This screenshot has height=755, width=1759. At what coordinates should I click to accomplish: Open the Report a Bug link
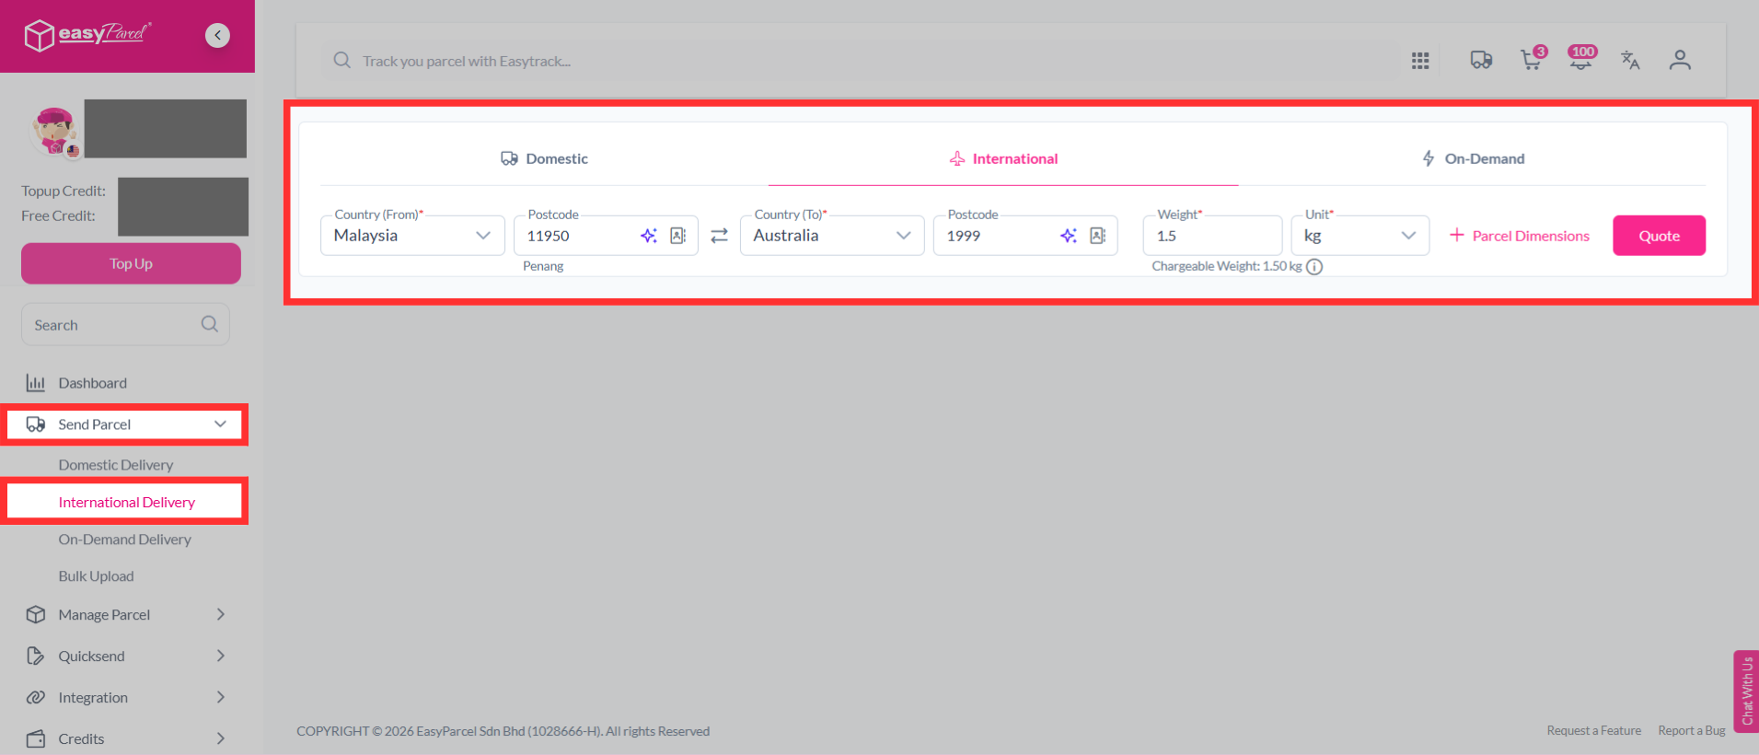(x=1692, y=730)
